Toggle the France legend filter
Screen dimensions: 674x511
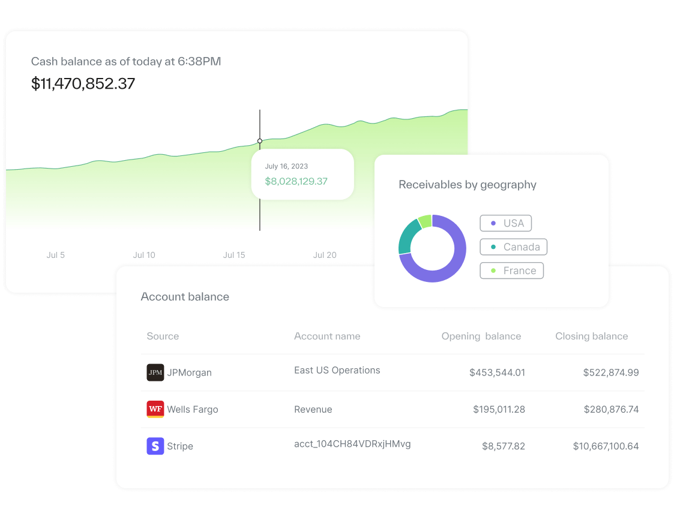(511, 270)
